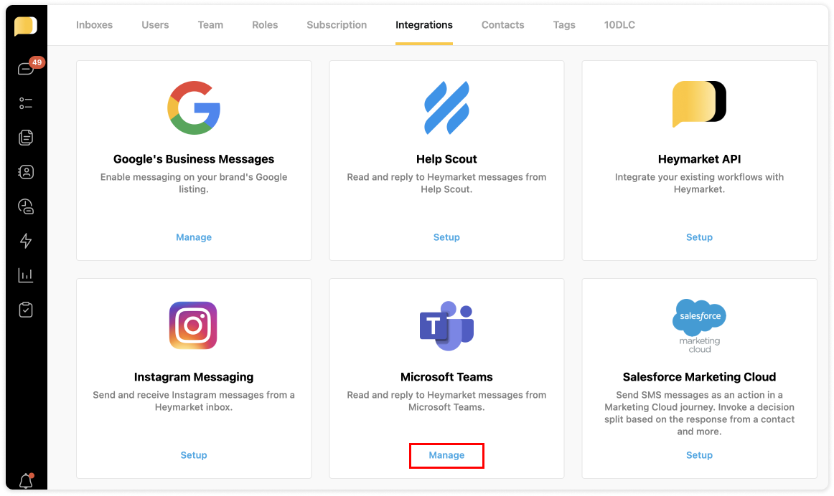Switch to the Team tab
This screenshot has width=834, height=496.
coord(210,25)
